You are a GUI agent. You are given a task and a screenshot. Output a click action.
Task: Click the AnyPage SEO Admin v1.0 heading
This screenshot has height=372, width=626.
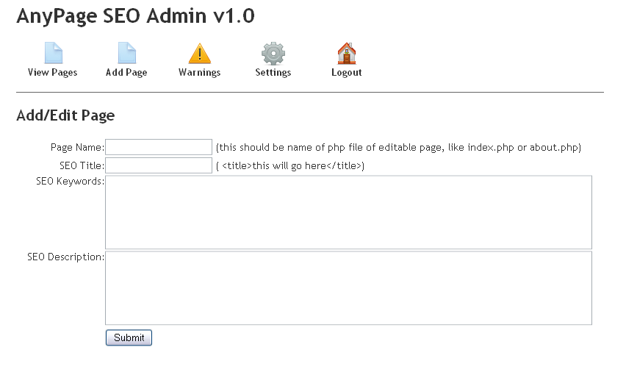pos(136,16)
